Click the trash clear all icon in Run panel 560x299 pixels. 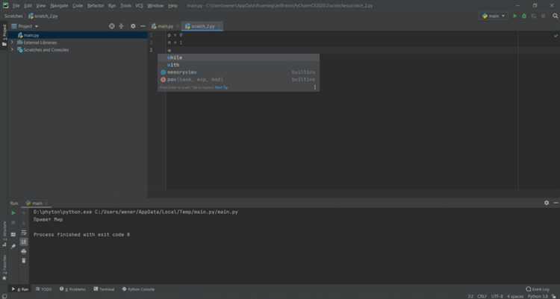click(24, 260)
